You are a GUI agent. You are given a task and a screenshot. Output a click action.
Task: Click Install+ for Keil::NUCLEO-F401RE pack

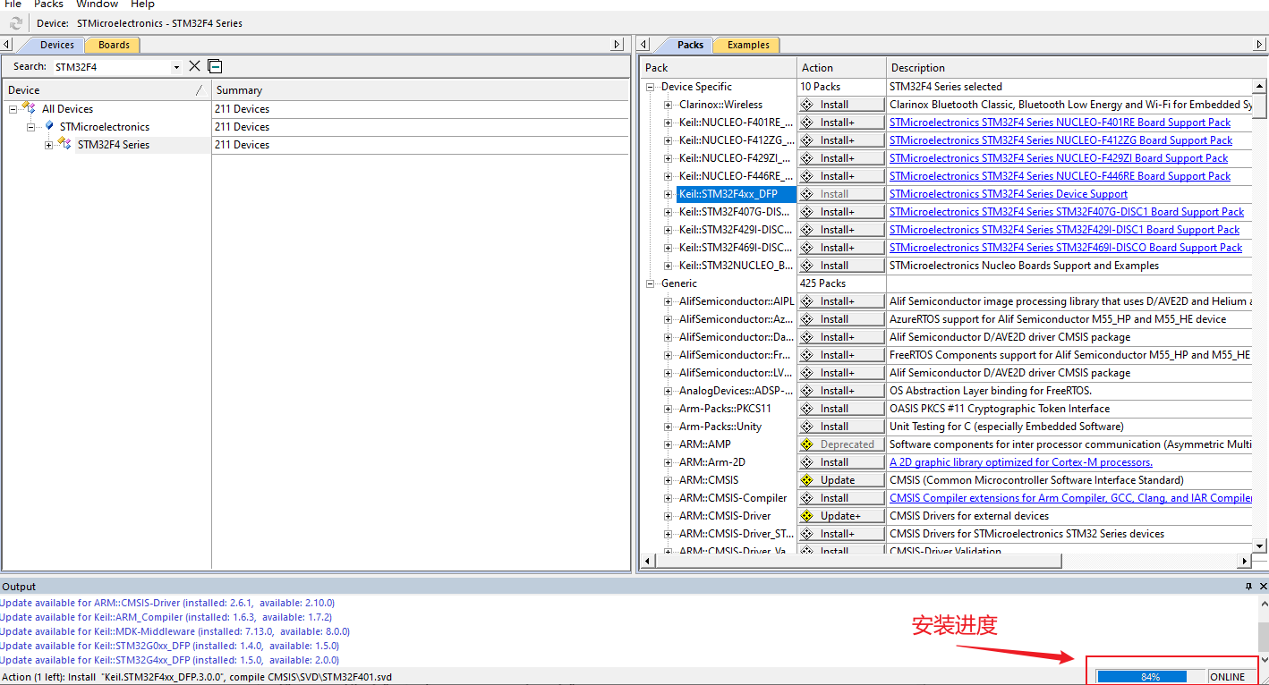pos(841,123)
